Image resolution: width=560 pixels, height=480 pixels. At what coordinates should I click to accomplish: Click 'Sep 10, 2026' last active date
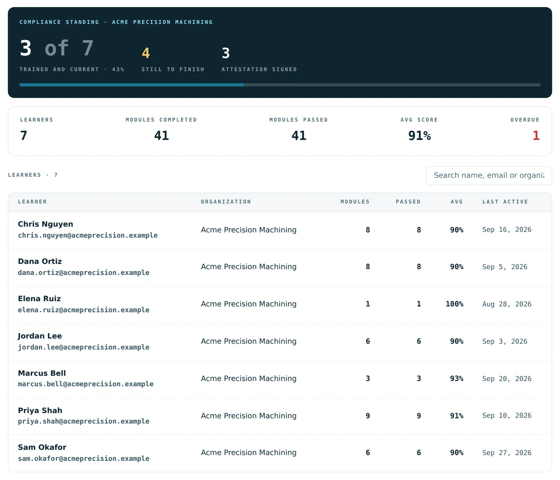(x=507, y=416)
